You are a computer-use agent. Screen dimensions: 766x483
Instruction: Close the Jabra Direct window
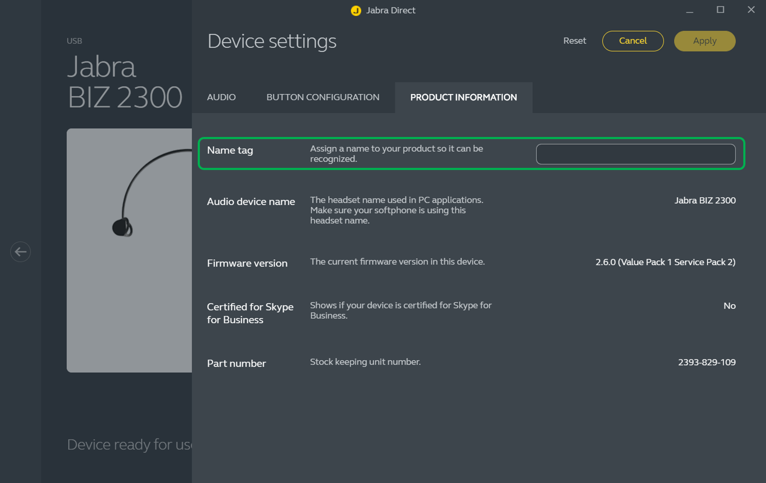click(751, 10)
